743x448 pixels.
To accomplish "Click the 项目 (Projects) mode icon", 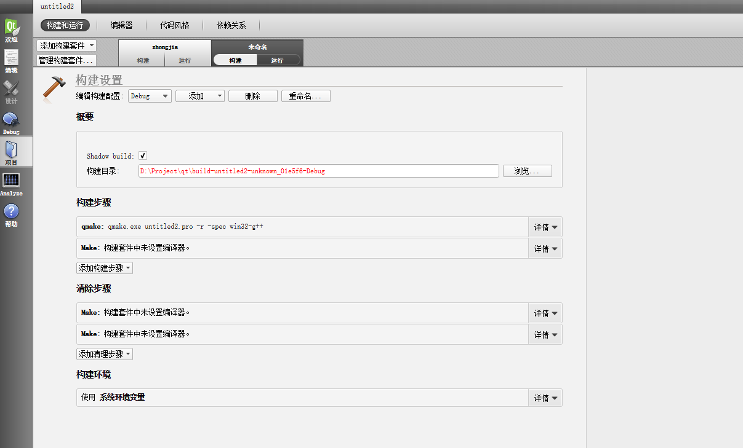I will [x=11, y=151].
